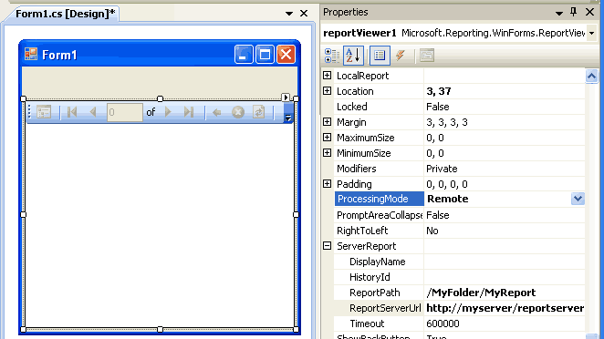604x339 pixels.
Task: Select the RightToLeft property
Action: [x=379, y=231]
